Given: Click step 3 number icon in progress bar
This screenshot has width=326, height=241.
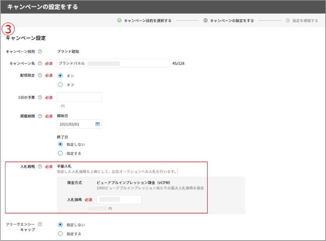Looking at the screenshot, I should pos(288,20).
